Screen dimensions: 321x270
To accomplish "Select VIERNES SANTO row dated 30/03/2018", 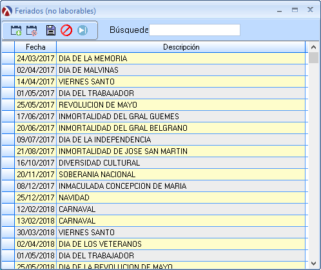I will pyautogui.click(x=180, y=233).
